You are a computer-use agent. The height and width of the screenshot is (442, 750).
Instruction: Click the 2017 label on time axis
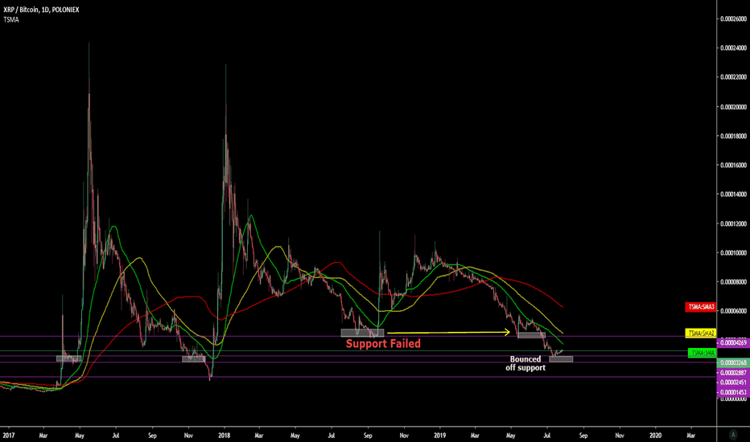(x=9, y=436)
